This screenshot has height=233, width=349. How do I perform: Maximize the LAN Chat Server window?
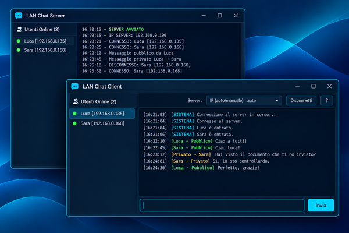tap(220, 16)
